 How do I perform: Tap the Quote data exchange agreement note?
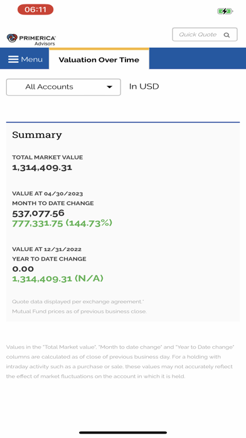click(x=78, y=301)
